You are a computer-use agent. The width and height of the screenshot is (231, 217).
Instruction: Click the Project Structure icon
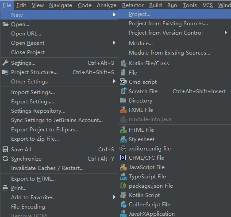click(5, 72)
